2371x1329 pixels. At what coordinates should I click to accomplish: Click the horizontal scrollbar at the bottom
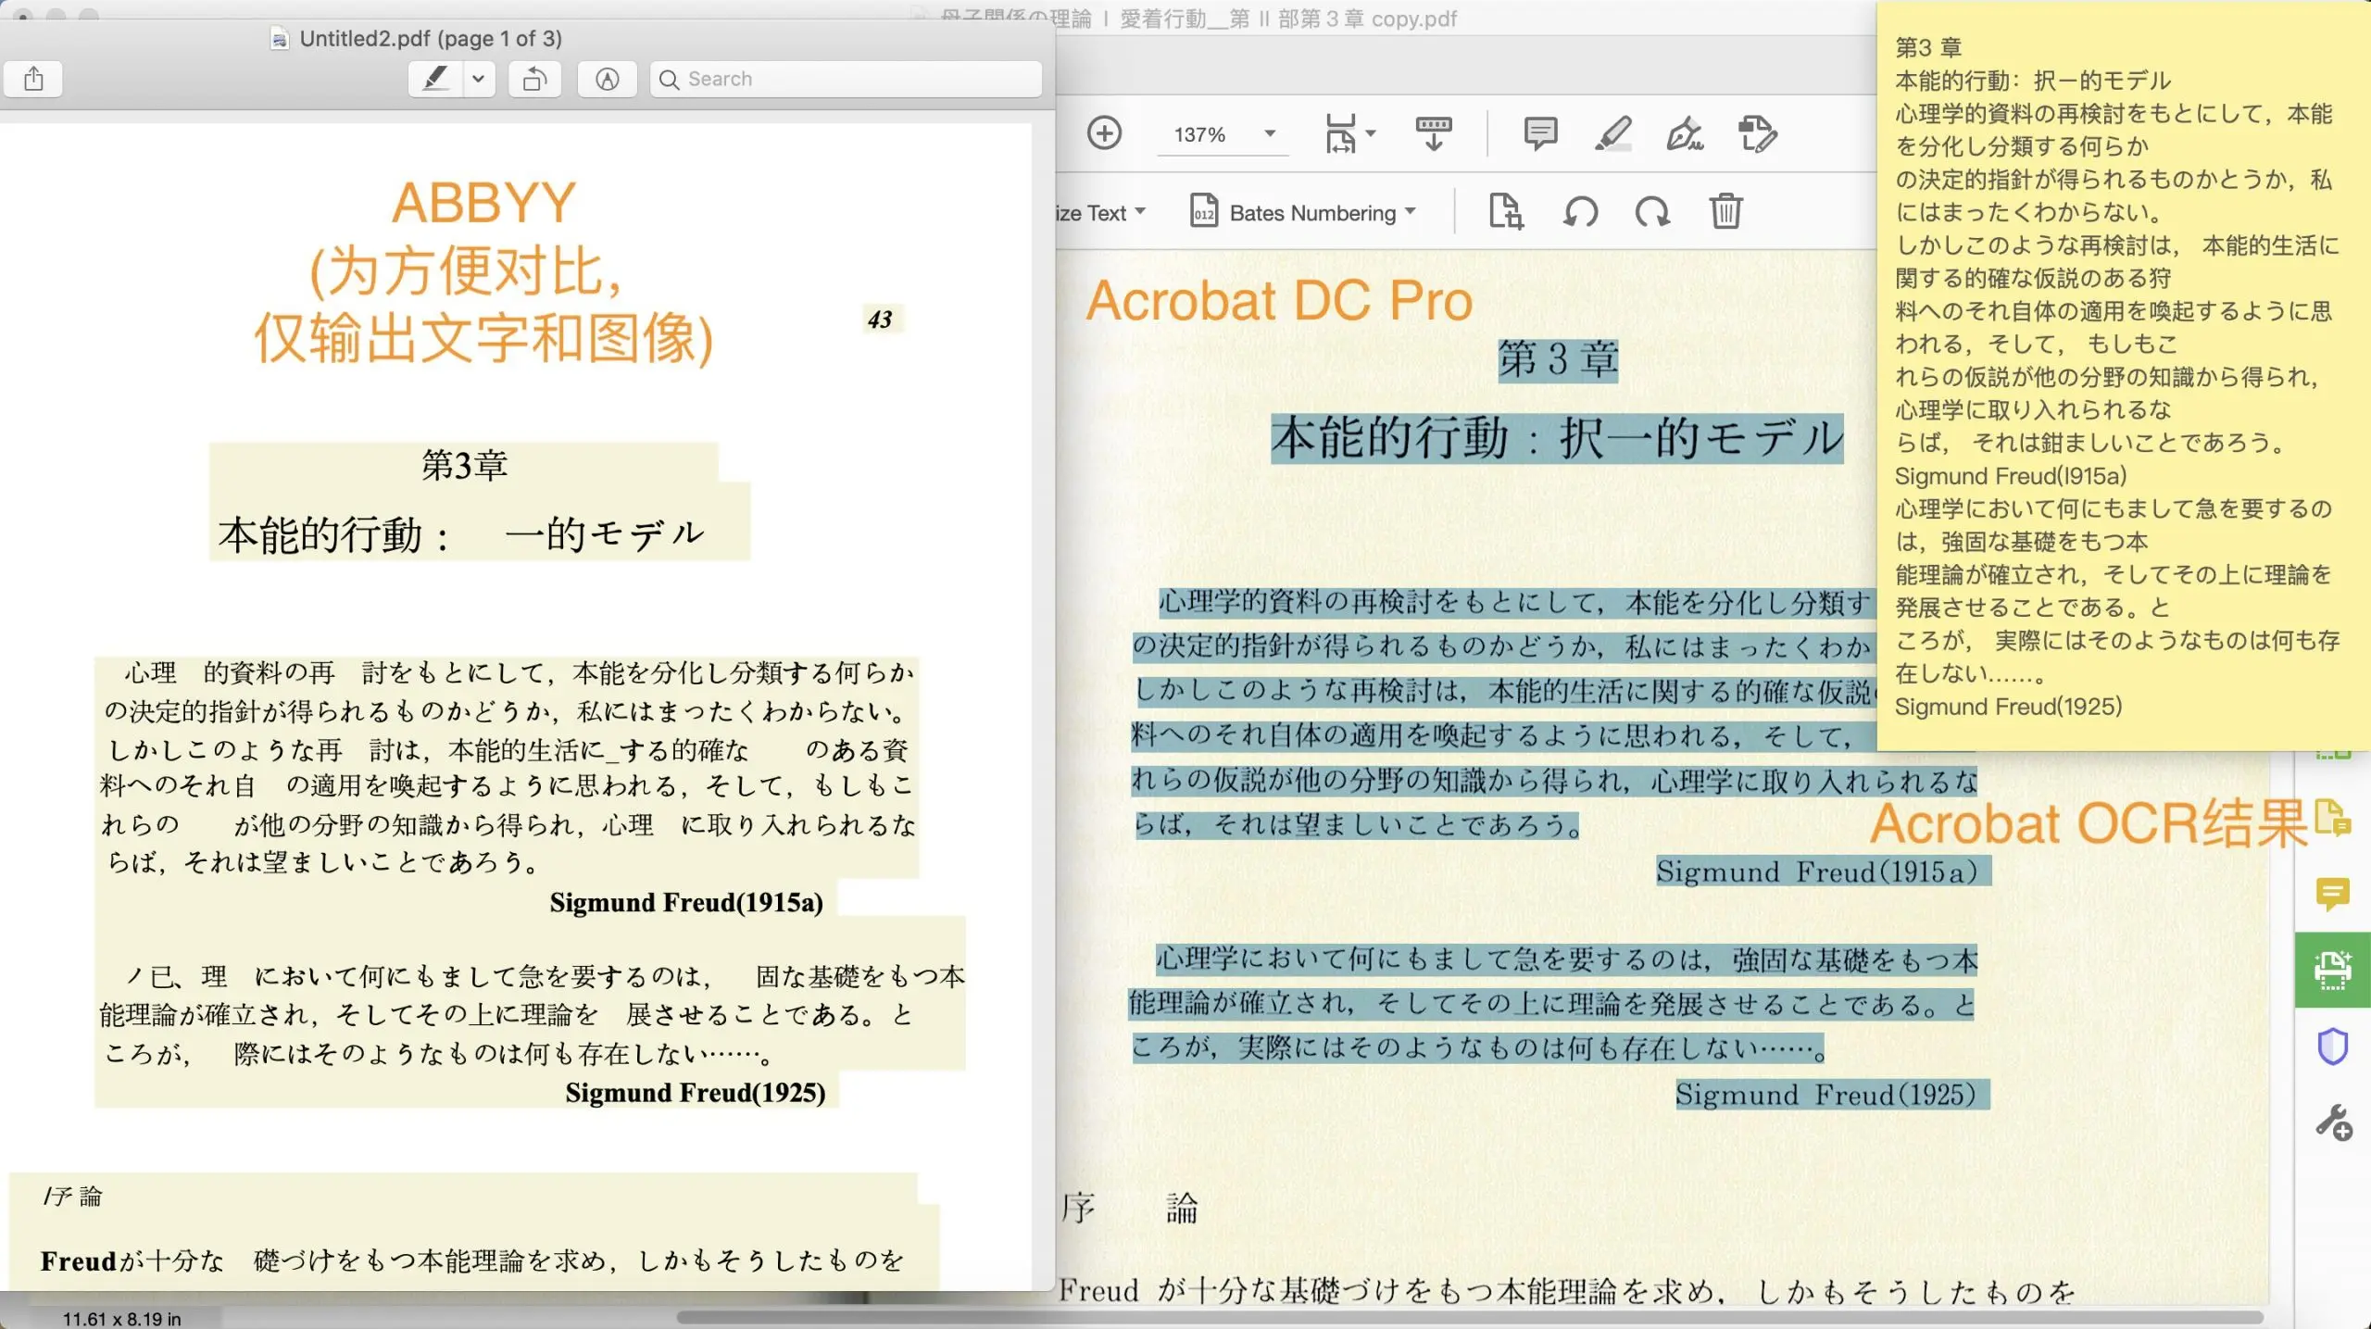(x=1469, y=1316)
